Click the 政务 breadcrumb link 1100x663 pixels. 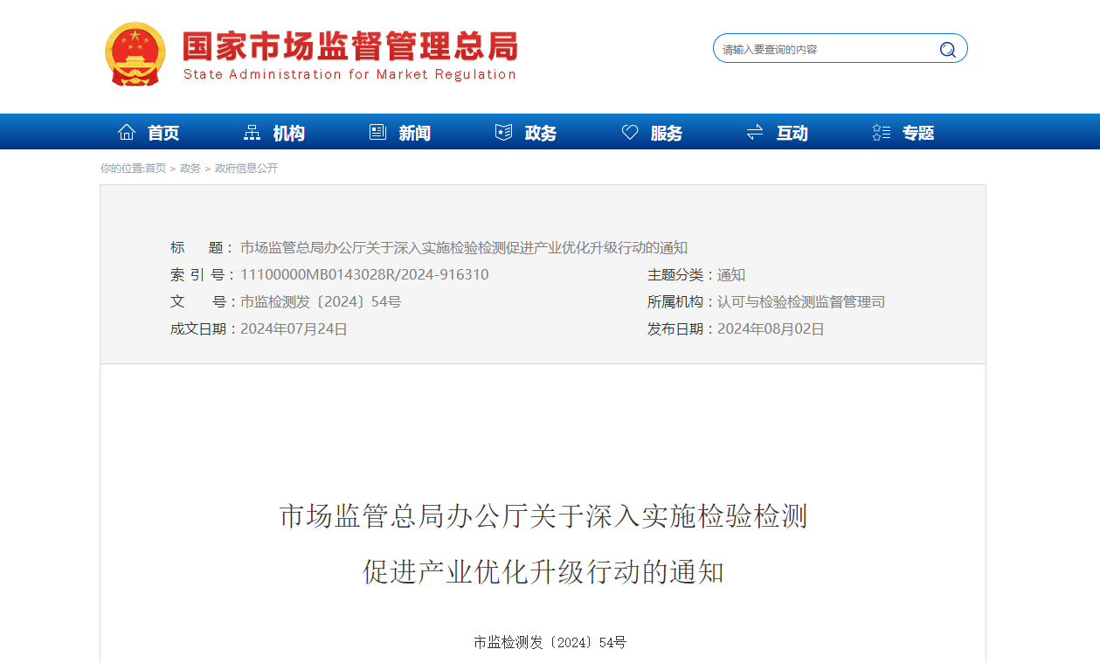pyautogui.click(x=190, y=168)
